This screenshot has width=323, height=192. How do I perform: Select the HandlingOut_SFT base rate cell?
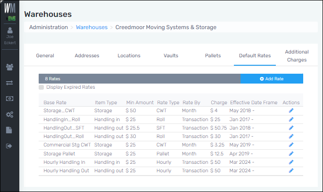pos(64,128)
